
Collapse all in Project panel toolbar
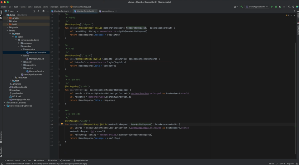pos(38,11)
